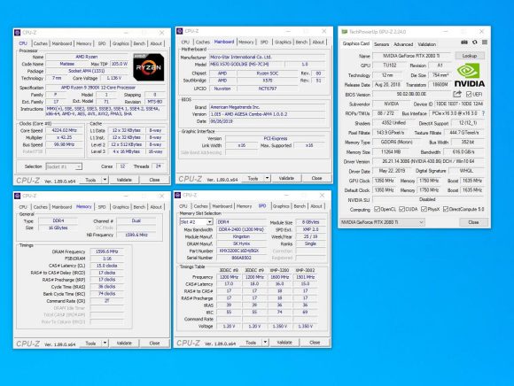Click the Ryzen logo in the CPU-Z CPU tab window
Viewport: 514px width, 386px height.
[149, 67]
